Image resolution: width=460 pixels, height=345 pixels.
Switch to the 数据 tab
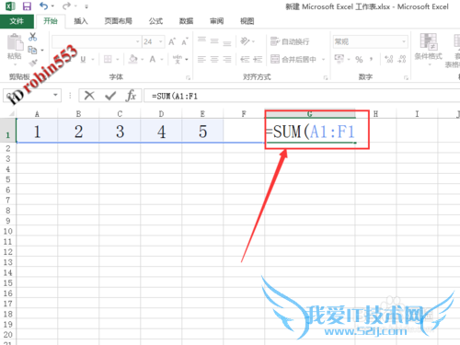click(x=186, y=21)
